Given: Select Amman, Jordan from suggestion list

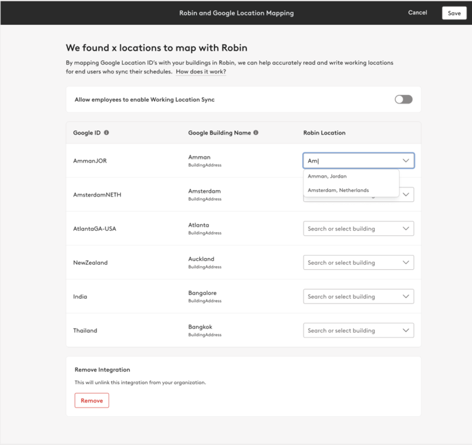Looking at the screenshot, I should tap(327, 176).
